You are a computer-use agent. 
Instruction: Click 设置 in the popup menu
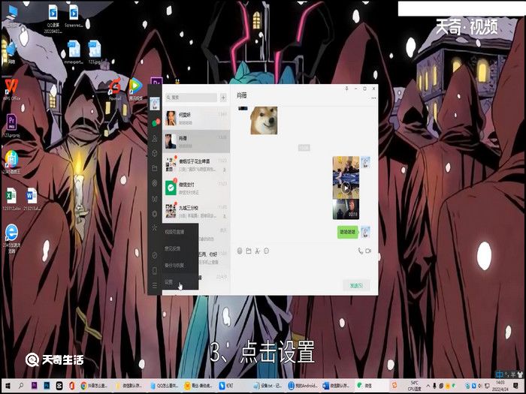point(180,282)
